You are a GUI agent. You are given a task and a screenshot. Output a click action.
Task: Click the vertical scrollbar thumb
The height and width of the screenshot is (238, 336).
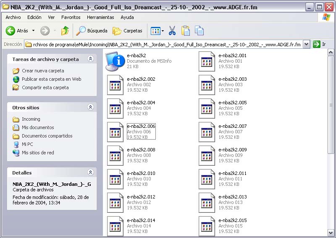coord(331,105)
